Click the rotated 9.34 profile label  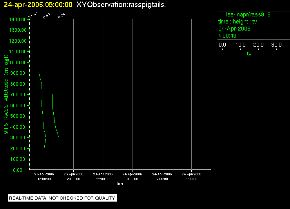(62, 16)
